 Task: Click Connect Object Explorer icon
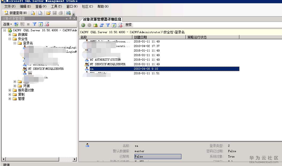point(16,24)
